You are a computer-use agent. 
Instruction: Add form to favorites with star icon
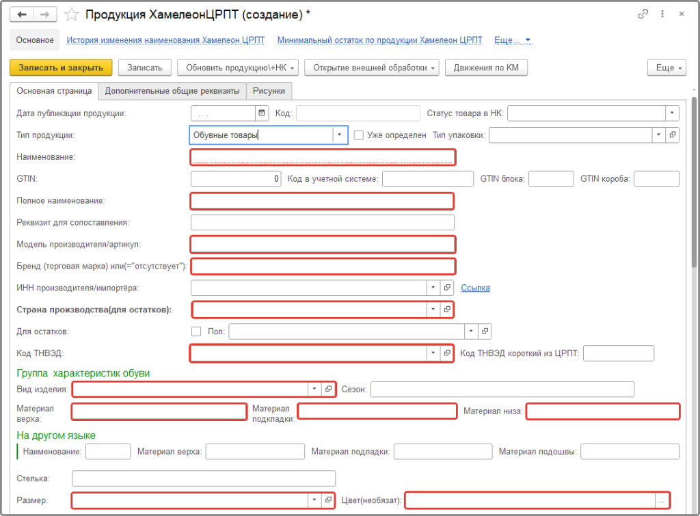[x=71, y=15]
